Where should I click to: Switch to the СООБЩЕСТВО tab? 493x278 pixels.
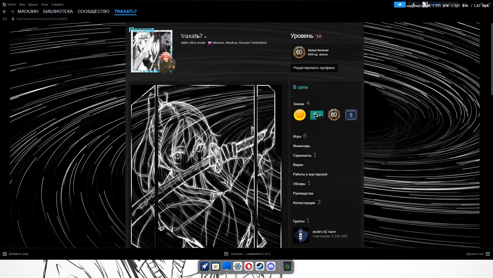pyautogui.click(x=93, y=11)
